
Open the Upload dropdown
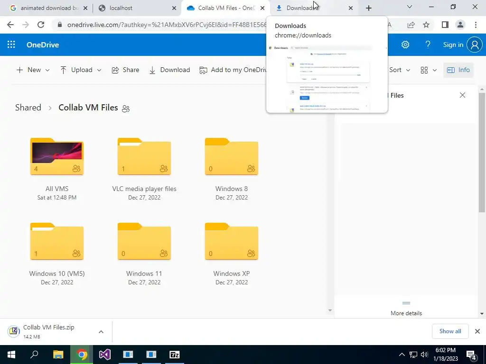[81, 70]
